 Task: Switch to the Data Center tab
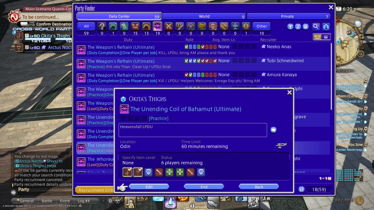coord(119,16)
